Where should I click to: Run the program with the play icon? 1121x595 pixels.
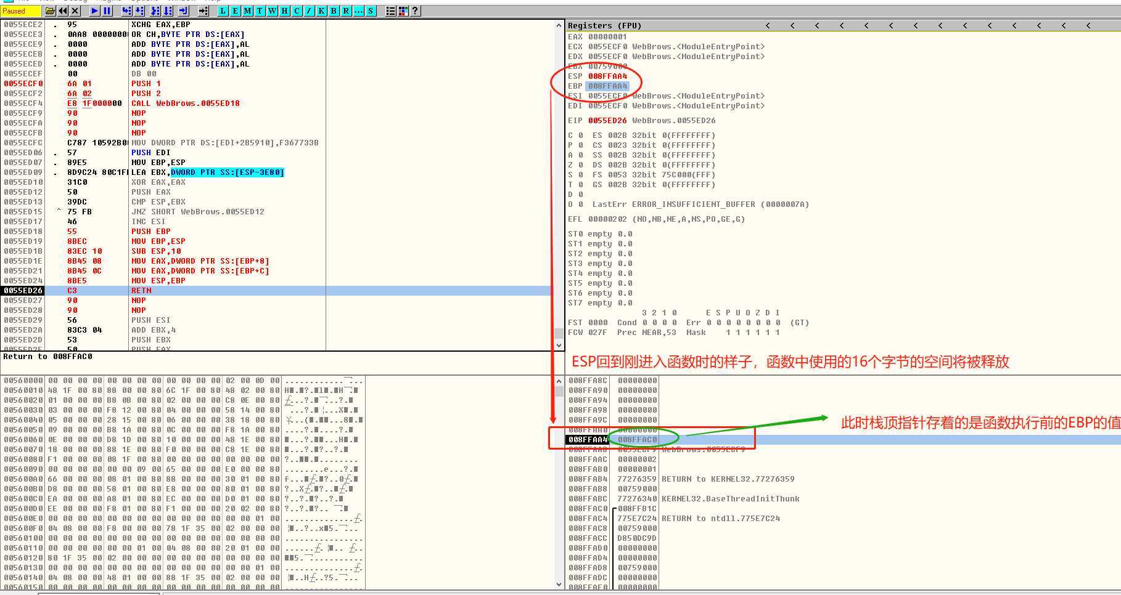click(94, 10)
